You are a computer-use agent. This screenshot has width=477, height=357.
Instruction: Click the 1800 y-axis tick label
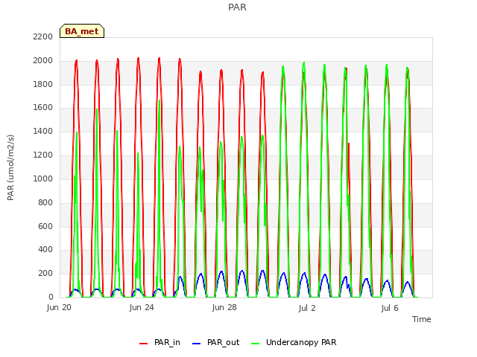43,84
